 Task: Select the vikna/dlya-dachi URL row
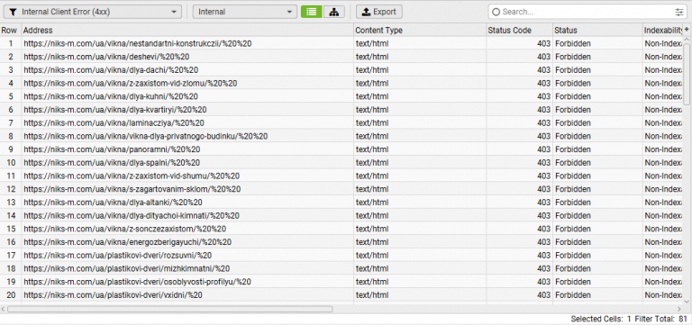pyautogui.click(x=111, y=70)
